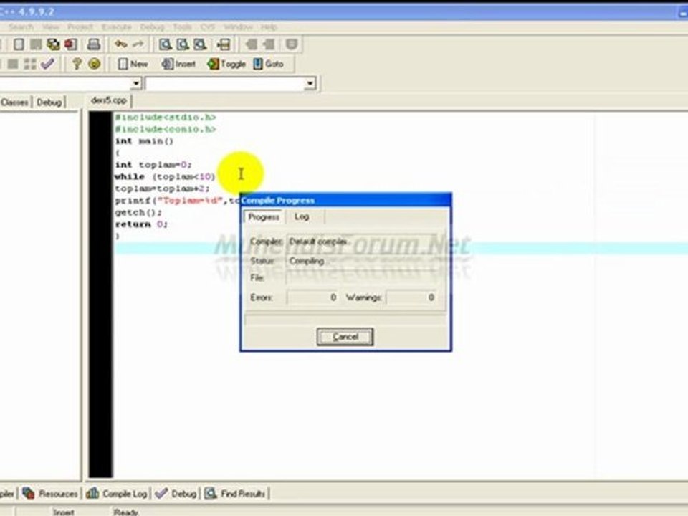Cancel the compile in progress
The image size is (688, 516).
tap(345, 337)
